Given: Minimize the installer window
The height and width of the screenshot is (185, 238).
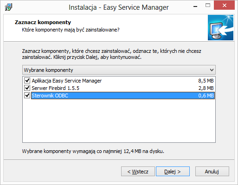Looking at the screenshot, I should pos(195,6).
